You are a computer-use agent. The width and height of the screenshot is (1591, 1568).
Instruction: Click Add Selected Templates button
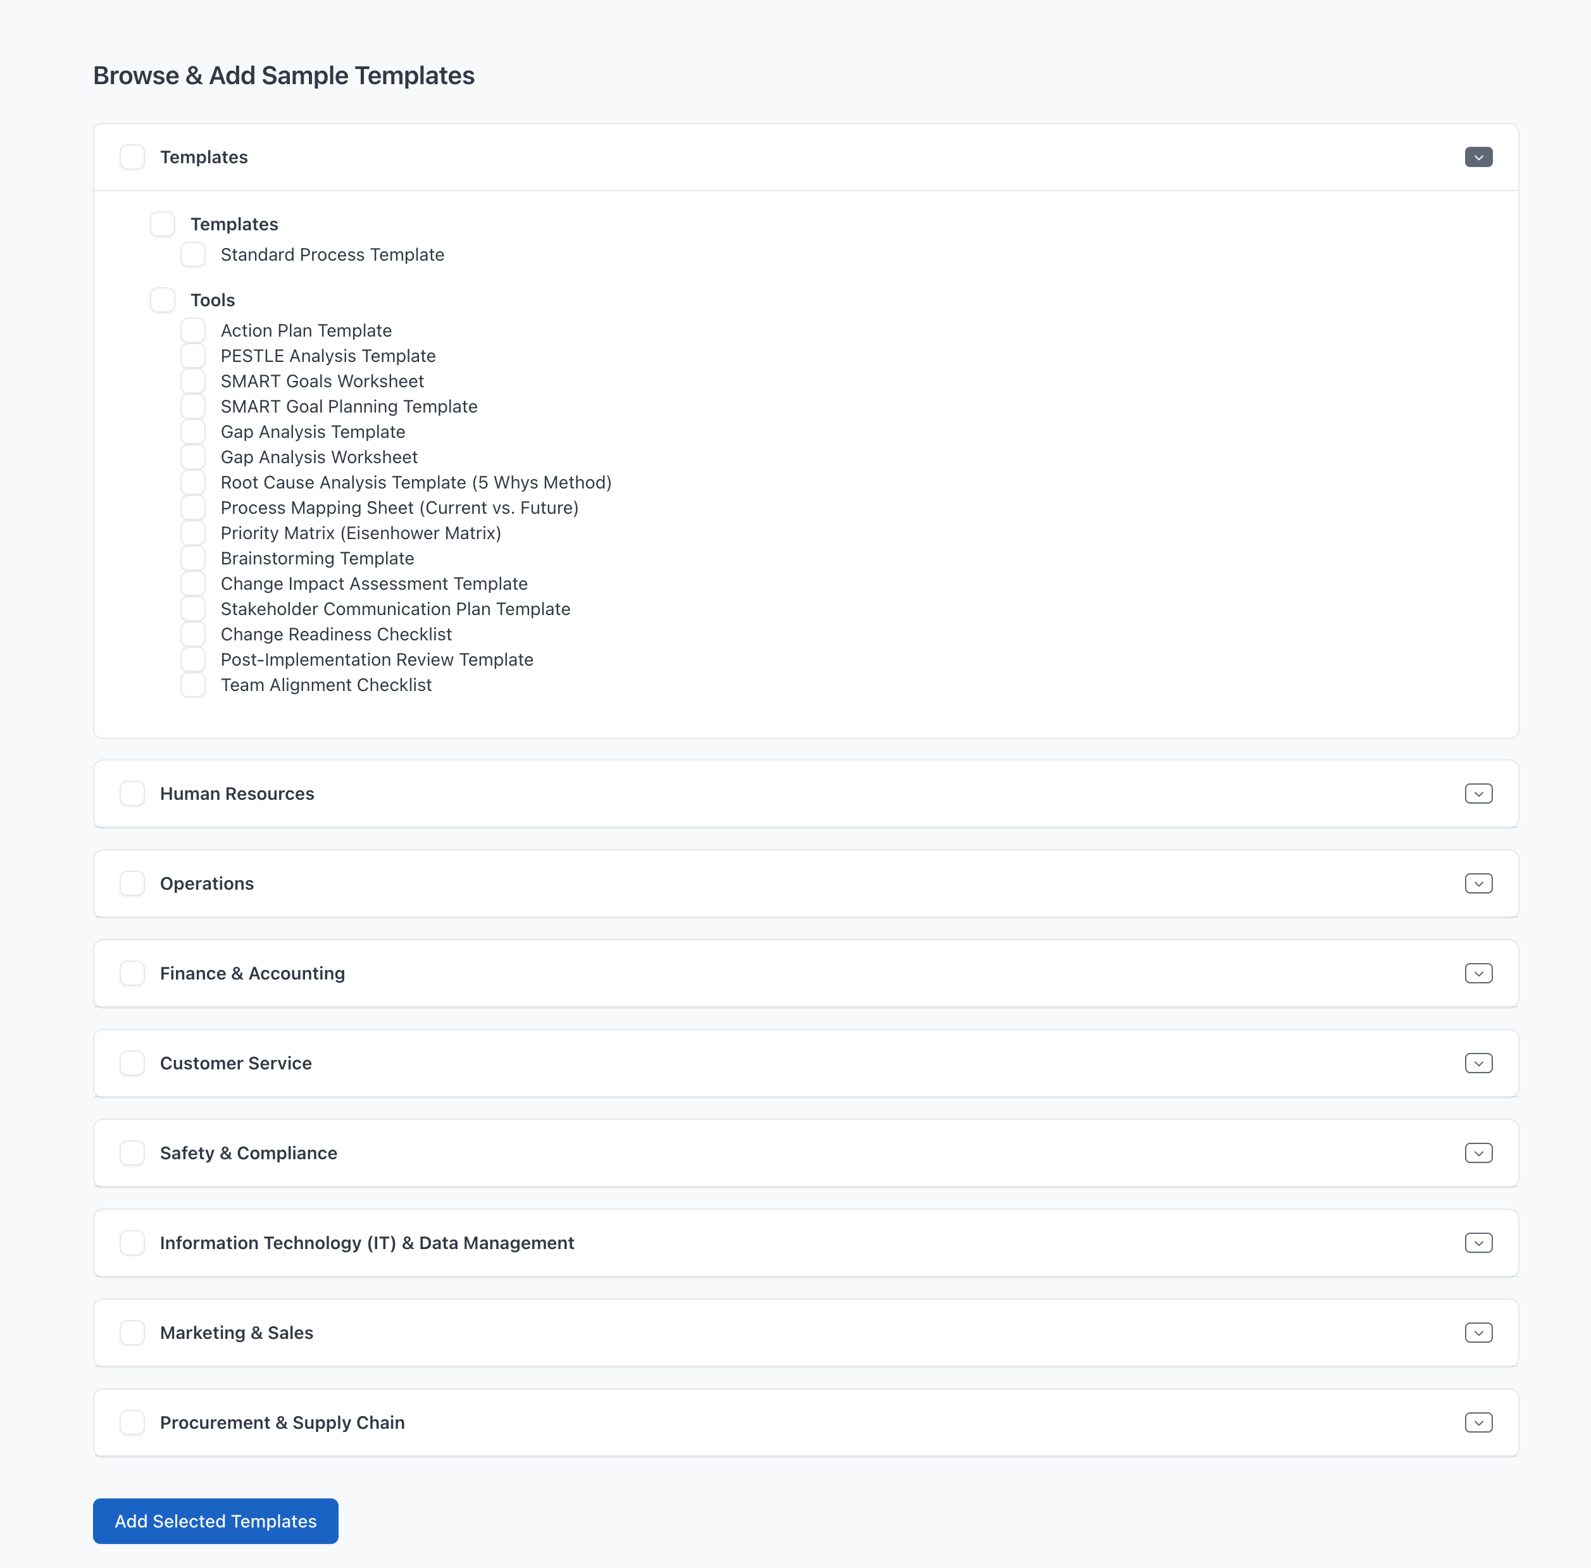(x=216, y=1521)
